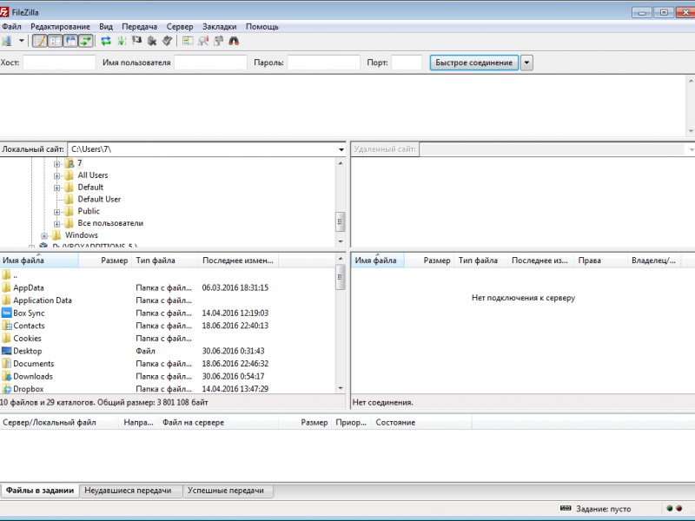Click the reconnect to last server icon

point(167,41)
